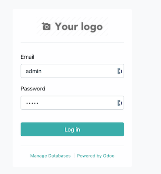Click the Password field label
Image resolution: width=161 pixels, height=174 pixels.
point(33,88)
